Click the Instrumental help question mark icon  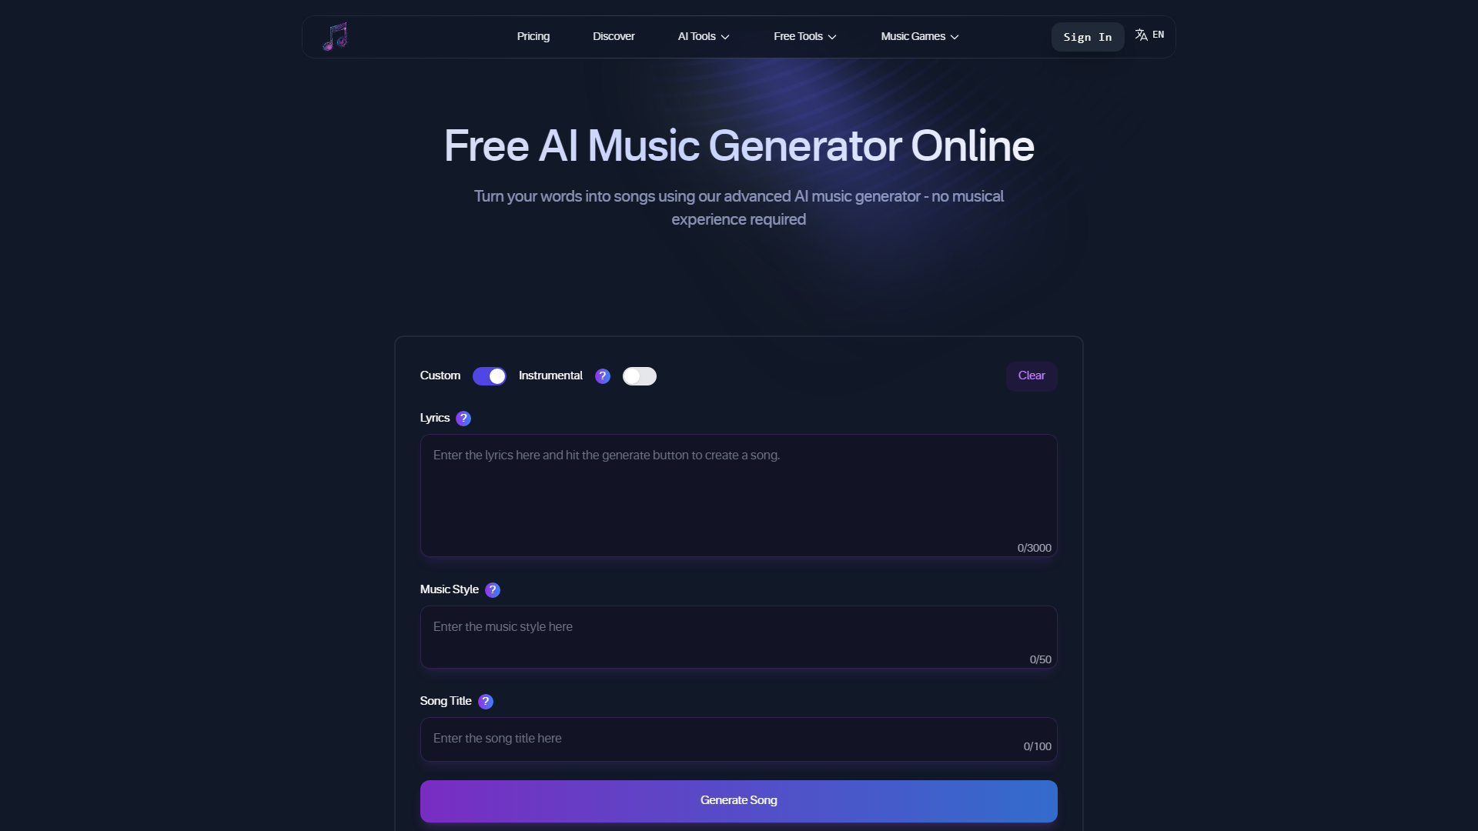click(x=601, y=376)
